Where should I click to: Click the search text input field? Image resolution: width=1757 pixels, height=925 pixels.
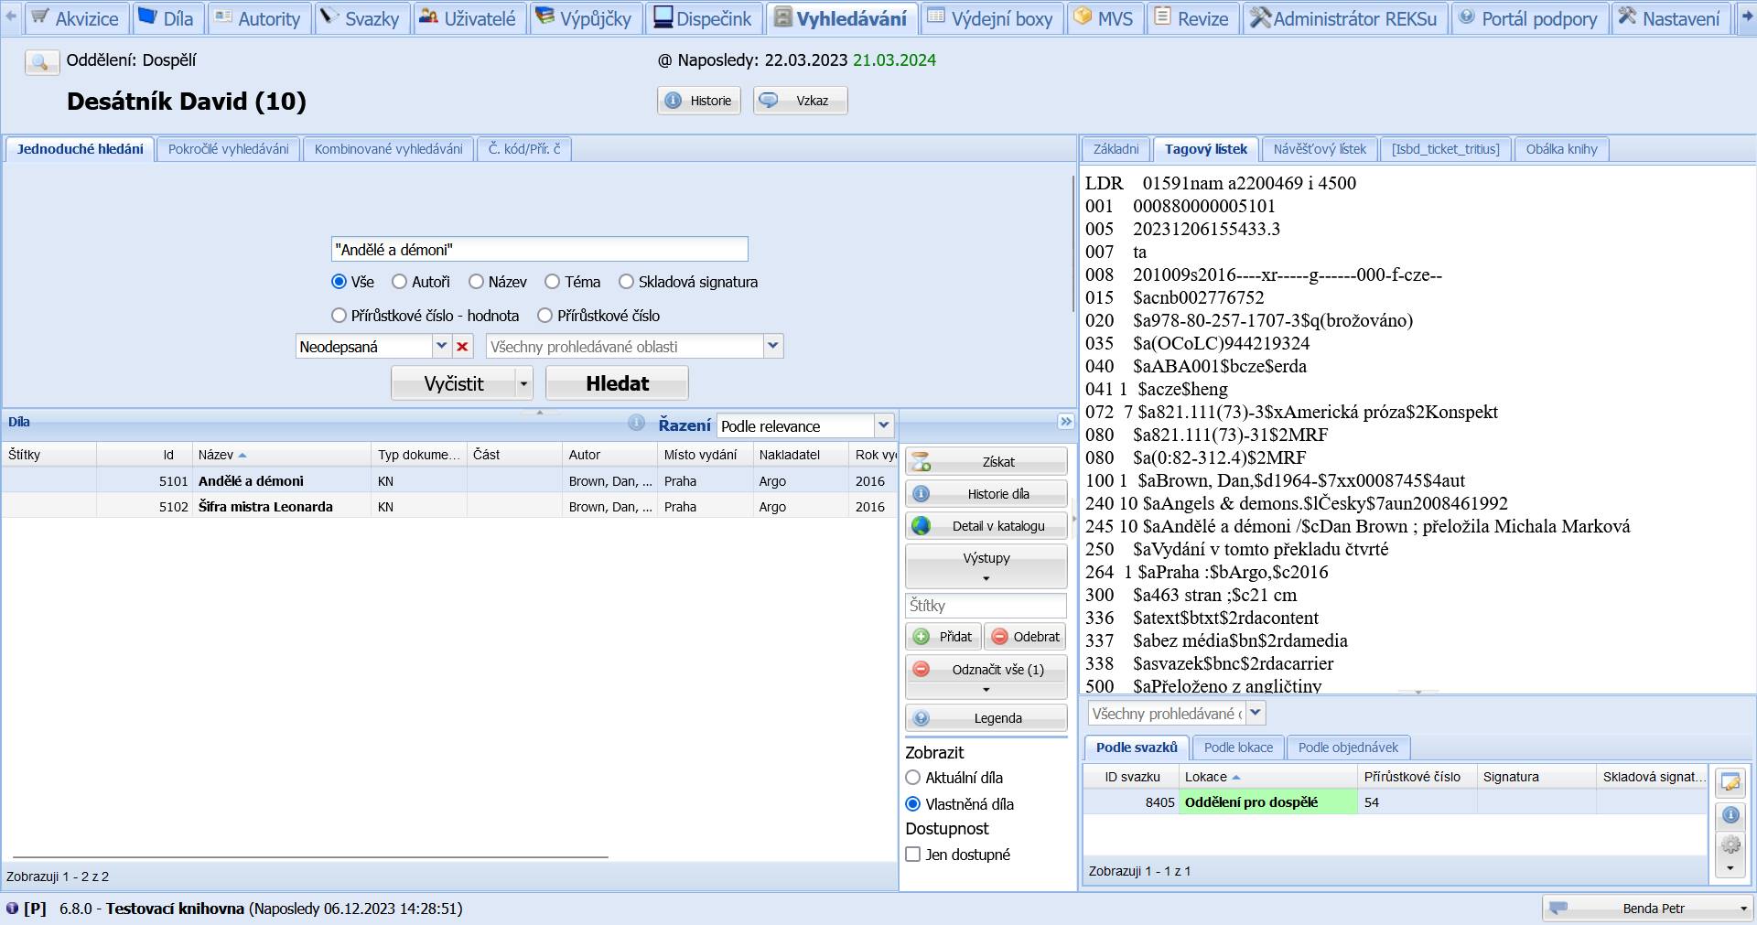pyautogui.click(x=539, y=250)
